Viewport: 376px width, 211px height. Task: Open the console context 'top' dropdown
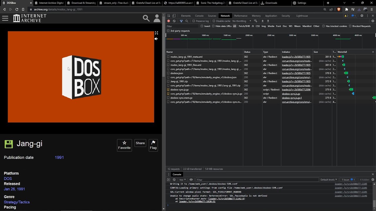183,180
